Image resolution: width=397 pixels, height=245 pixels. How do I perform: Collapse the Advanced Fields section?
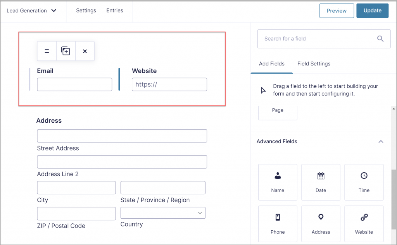pos(381,142)
